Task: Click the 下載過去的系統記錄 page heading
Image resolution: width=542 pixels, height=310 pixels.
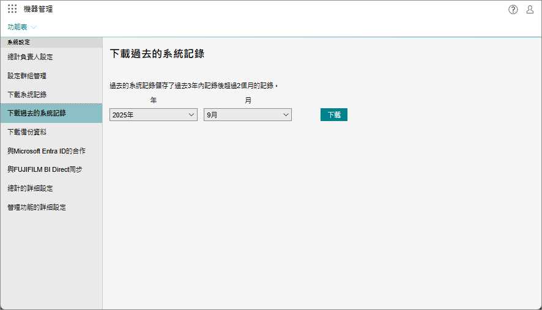Action: pos(157,54)
